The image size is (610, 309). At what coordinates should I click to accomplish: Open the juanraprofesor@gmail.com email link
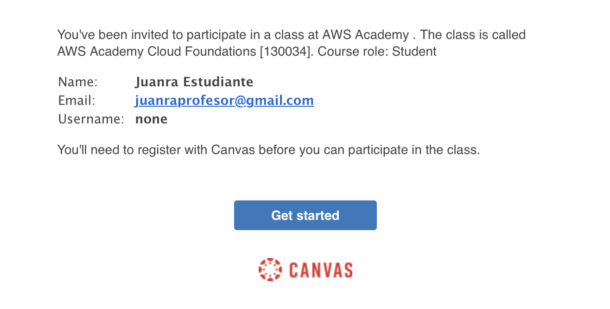tap(224, 101)
